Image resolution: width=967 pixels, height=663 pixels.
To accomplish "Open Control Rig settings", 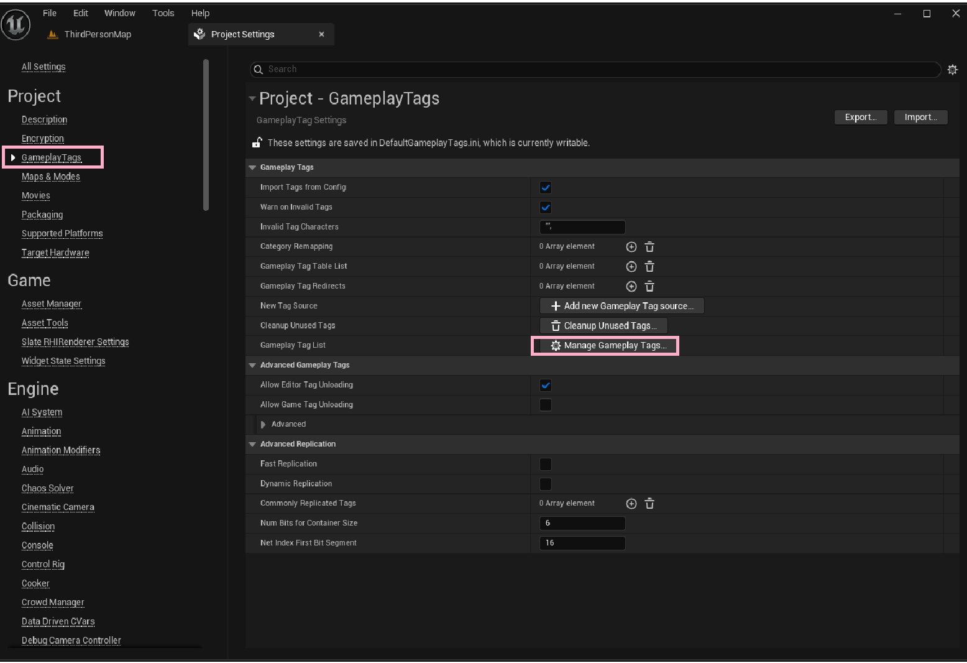I will click(43, 564).
